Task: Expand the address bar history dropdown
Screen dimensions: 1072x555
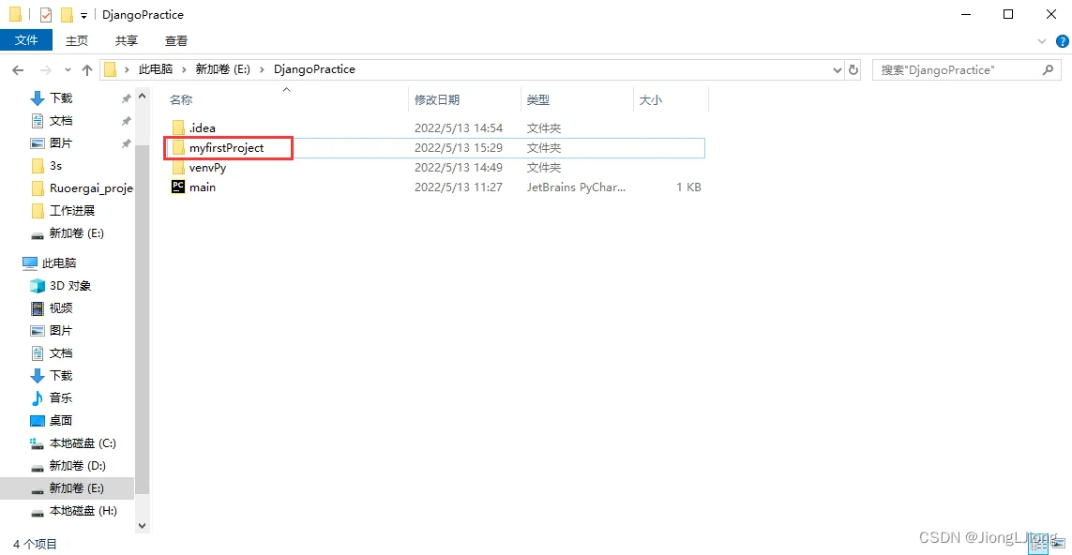Action: (x=838, y=69)
